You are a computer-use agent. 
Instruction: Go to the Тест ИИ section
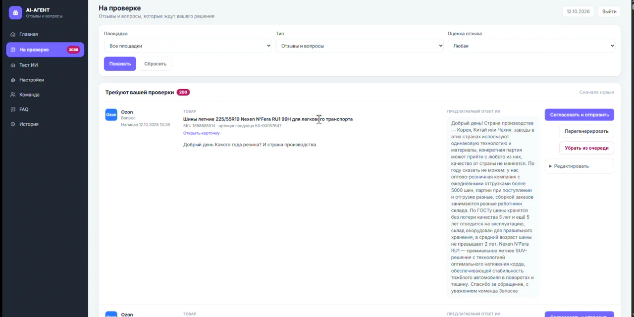tap(45, 65)
